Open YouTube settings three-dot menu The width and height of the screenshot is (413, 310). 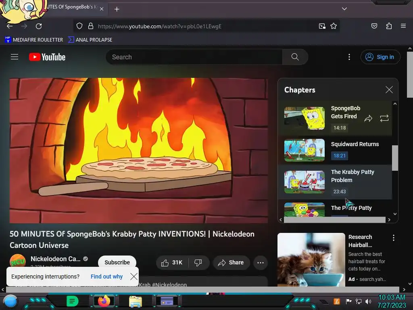click(349, 57)
